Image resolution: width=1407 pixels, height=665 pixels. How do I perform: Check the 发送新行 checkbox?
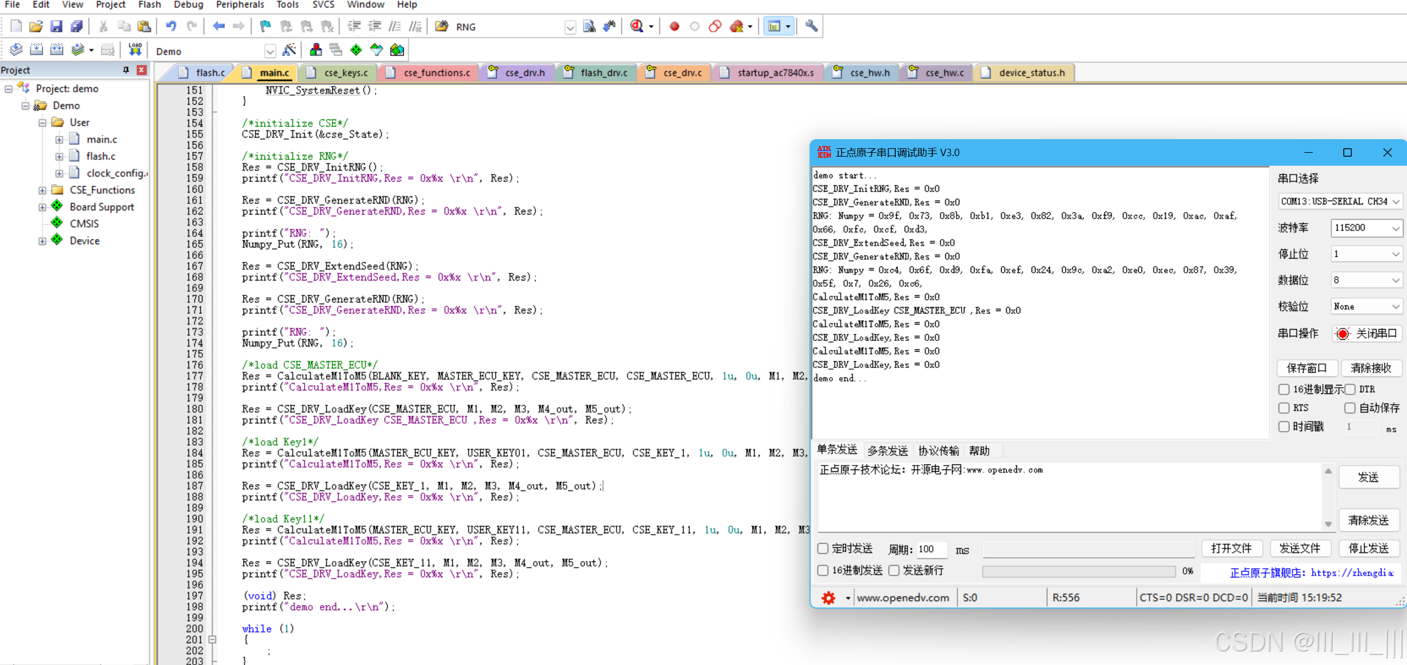coord(894,570)
